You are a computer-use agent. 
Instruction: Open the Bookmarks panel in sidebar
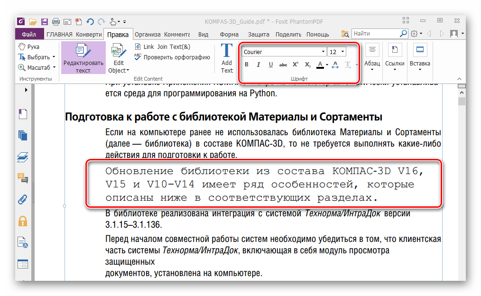click(x=23, y=114)
